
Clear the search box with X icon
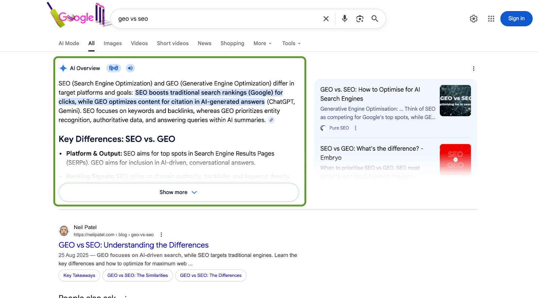click(x=326, y=19)
